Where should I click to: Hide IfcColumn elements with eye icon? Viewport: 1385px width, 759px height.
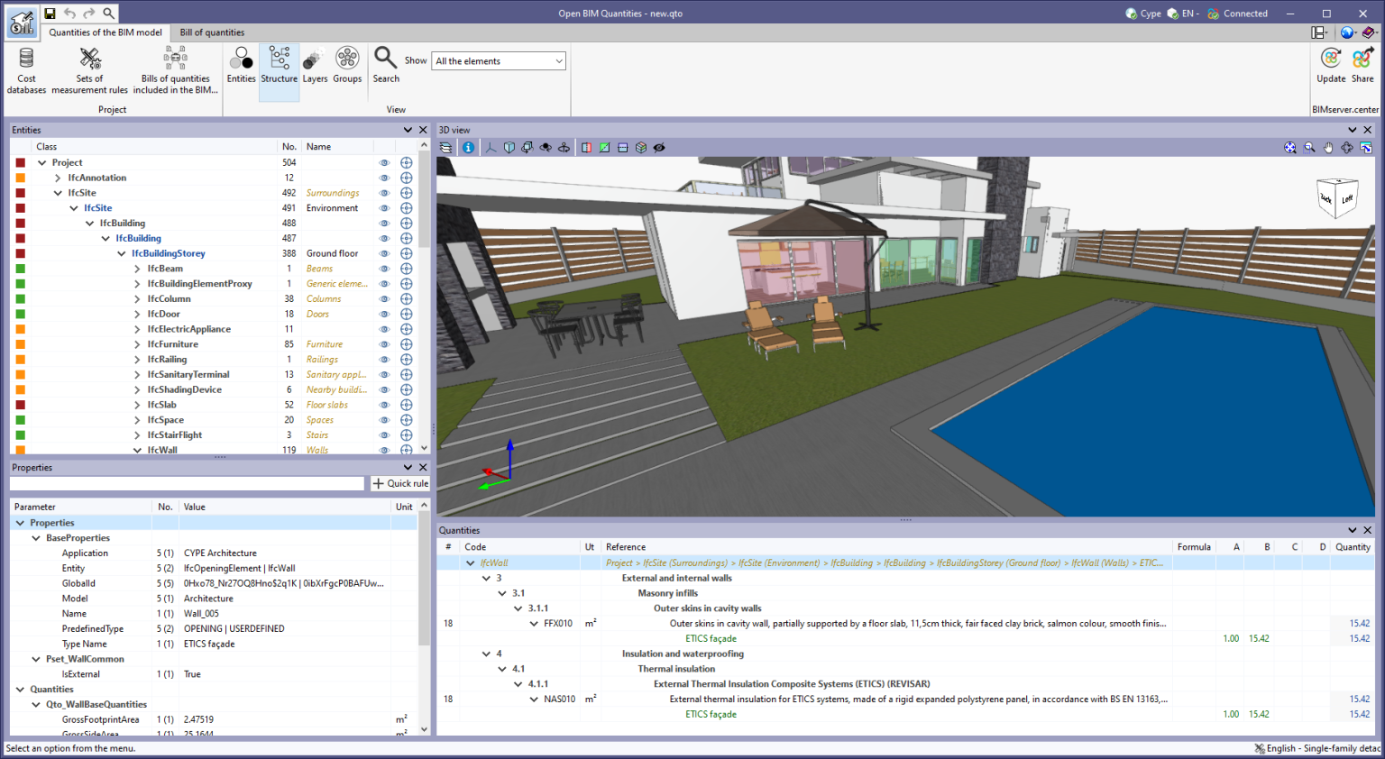384,299
